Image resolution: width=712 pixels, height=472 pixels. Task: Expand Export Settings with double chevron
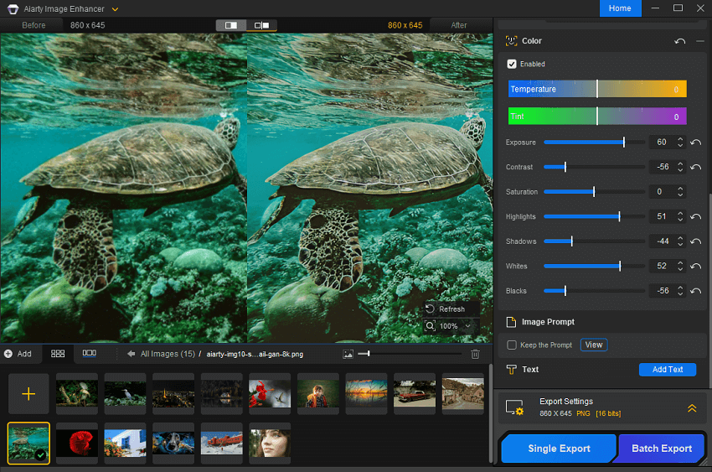[x=692, y=408]
